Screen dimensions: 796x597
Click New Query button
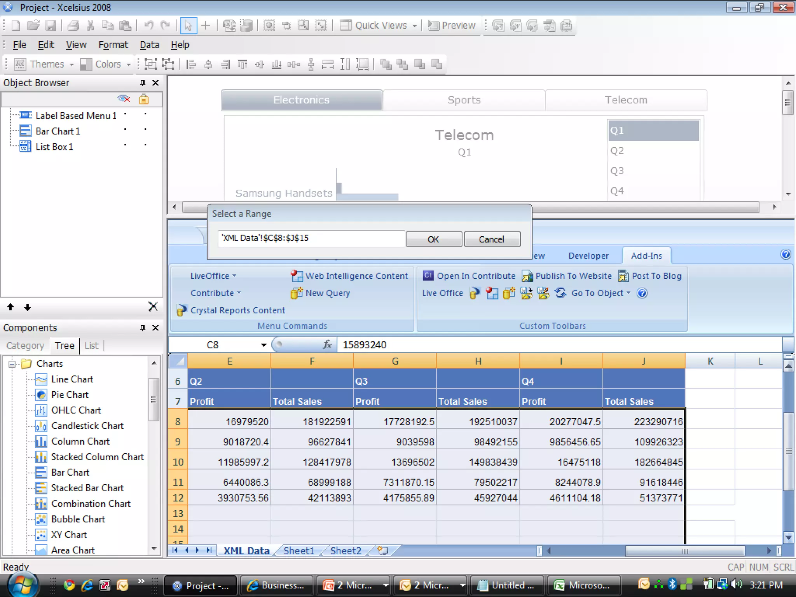[320, 293]
